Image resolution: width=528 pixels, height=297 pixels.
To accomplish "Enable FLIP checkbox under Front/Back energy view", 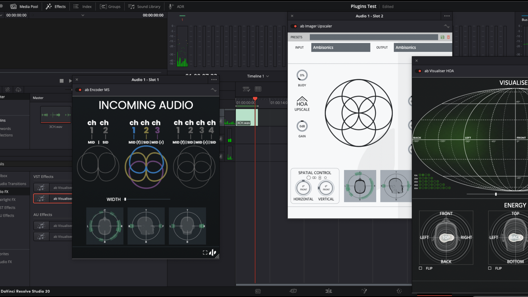I will [x=420, y=268].
